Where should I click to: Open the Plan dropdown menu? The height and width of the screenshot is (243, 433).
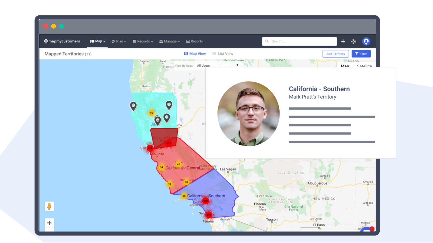click(x=119, y=41)
